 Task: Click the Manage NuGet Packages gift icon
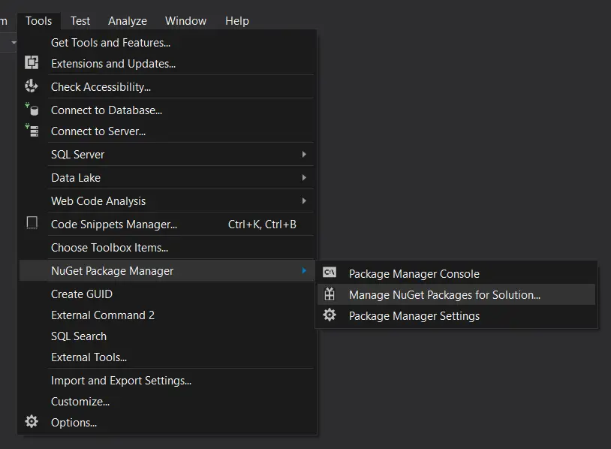click(330, 294)
